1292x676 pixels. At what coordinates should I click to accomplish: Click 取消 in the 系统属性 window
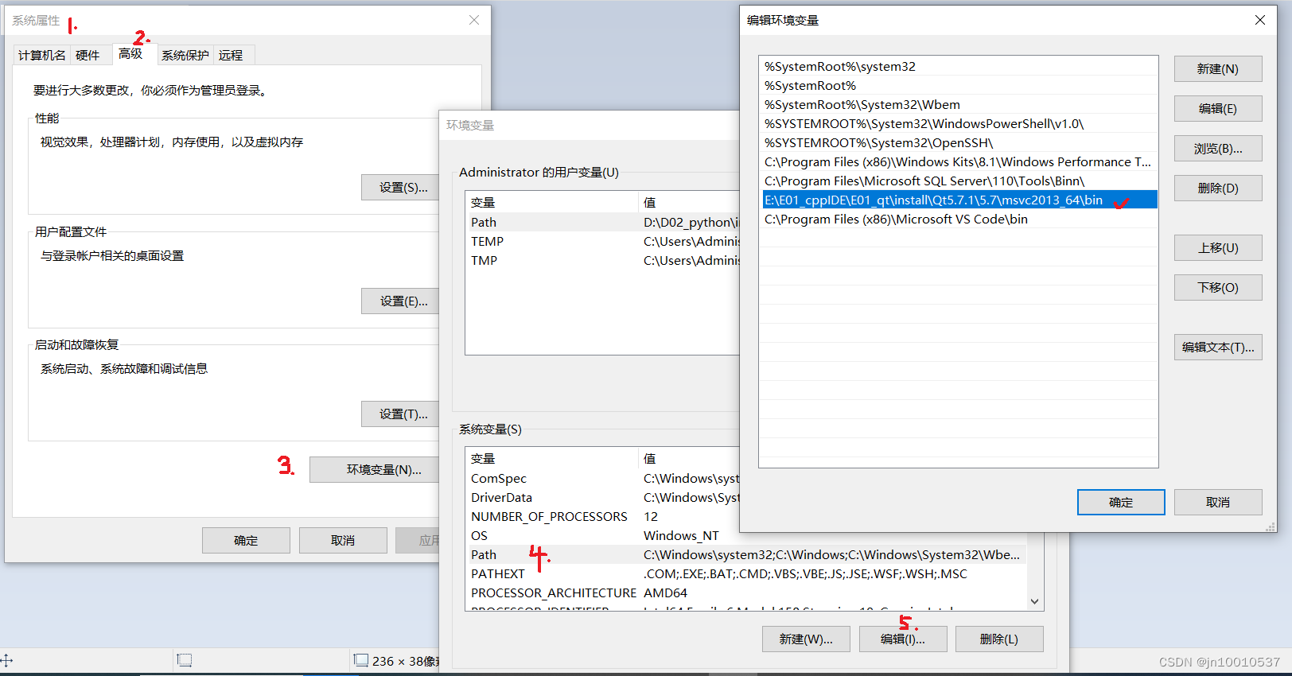343,541
